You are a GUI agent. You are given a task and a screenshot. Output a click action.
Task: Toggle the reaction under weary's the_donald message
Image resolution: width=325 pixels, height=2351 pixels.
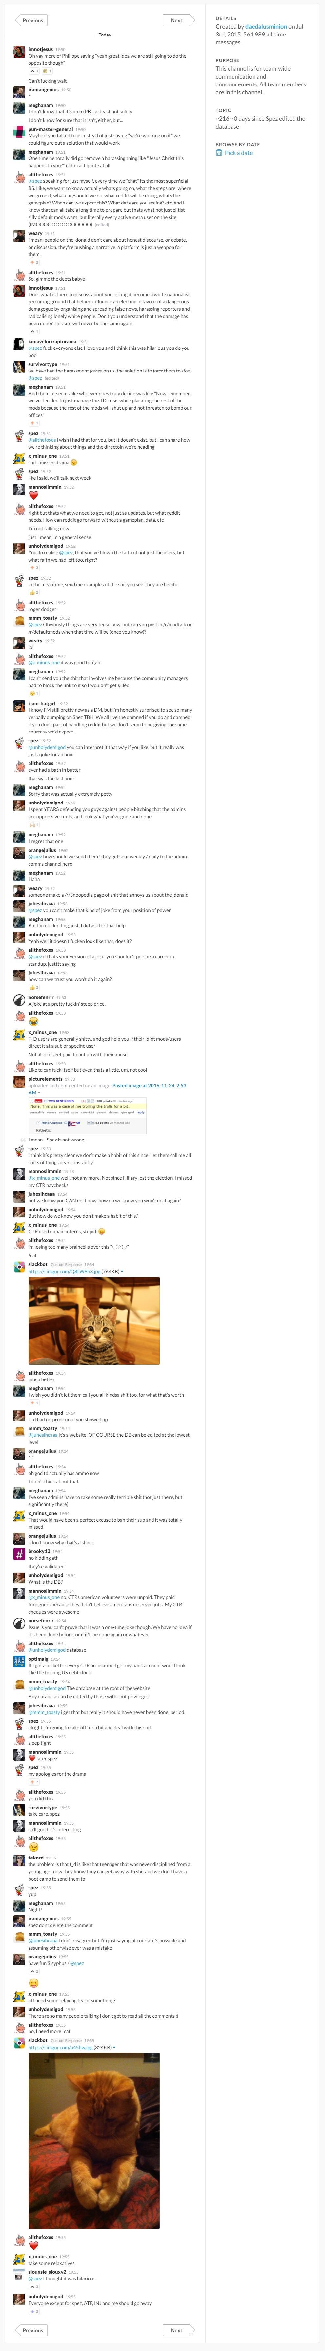click(x=34, y=262)
